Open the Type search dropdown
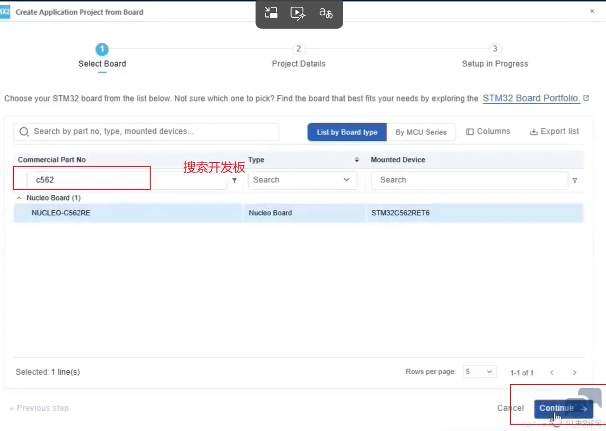This screenshot has width=606, height=431. pyautogui.click(x=302, y=180)
